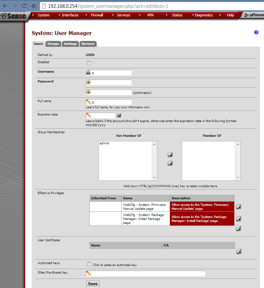The height and width of the screenshot is (288, 264).
Task: Click the purple help icon
Action: [x=256, y=32]
